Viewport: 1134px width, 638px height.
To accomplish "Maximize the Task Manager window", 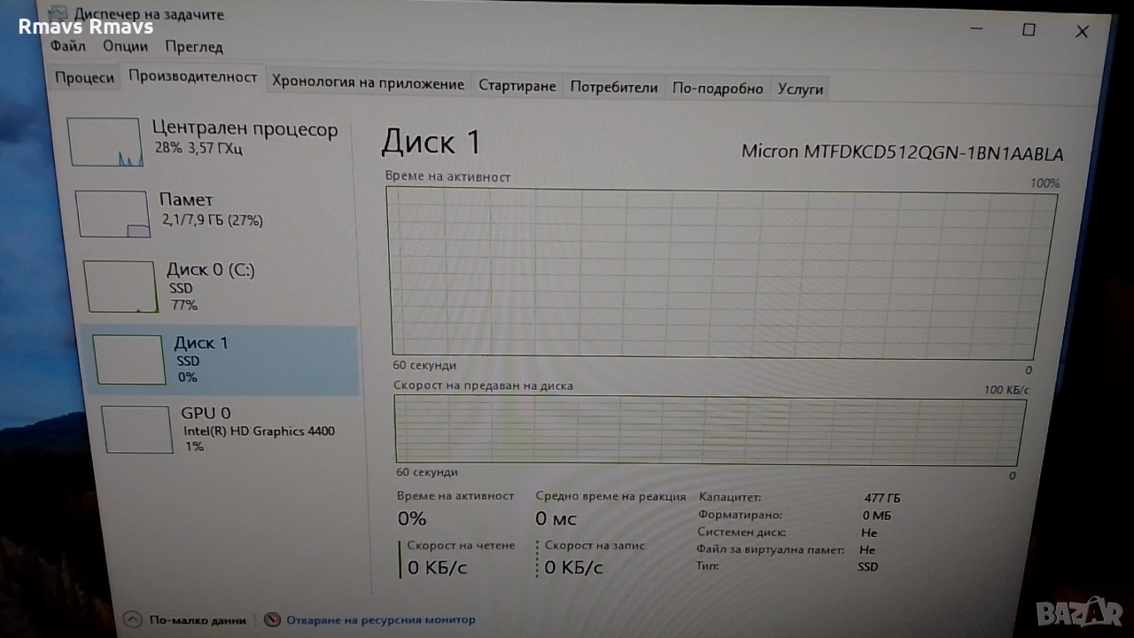I will (x=1029, y=30).
